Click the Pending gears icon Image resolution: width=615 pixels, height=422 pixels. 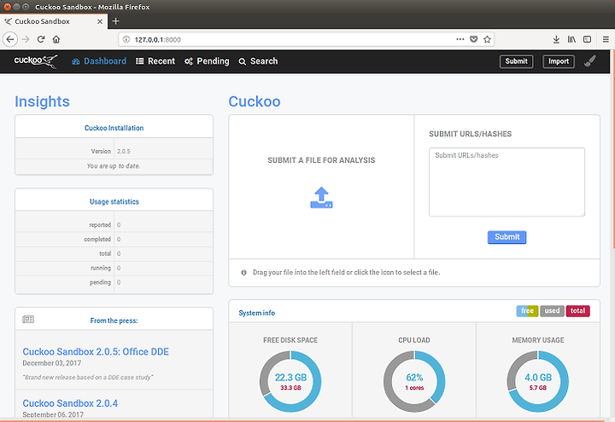[189, 61]
